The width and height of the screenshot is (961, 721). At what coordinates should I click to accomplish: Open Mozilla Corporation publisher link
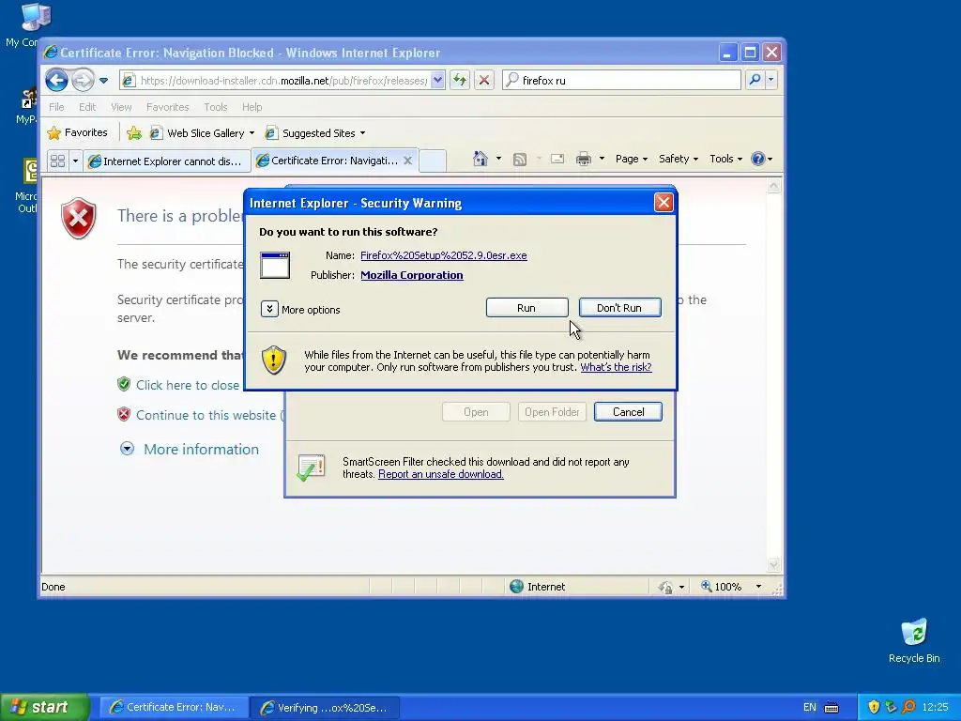[411, 275]
